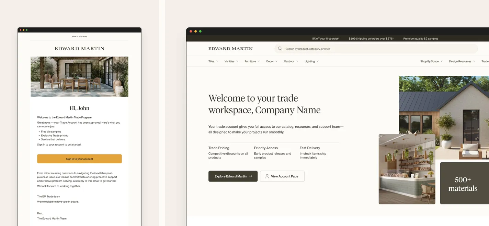
Task: Click Exclusive Trade pricing bullet text
Action: 55,136
